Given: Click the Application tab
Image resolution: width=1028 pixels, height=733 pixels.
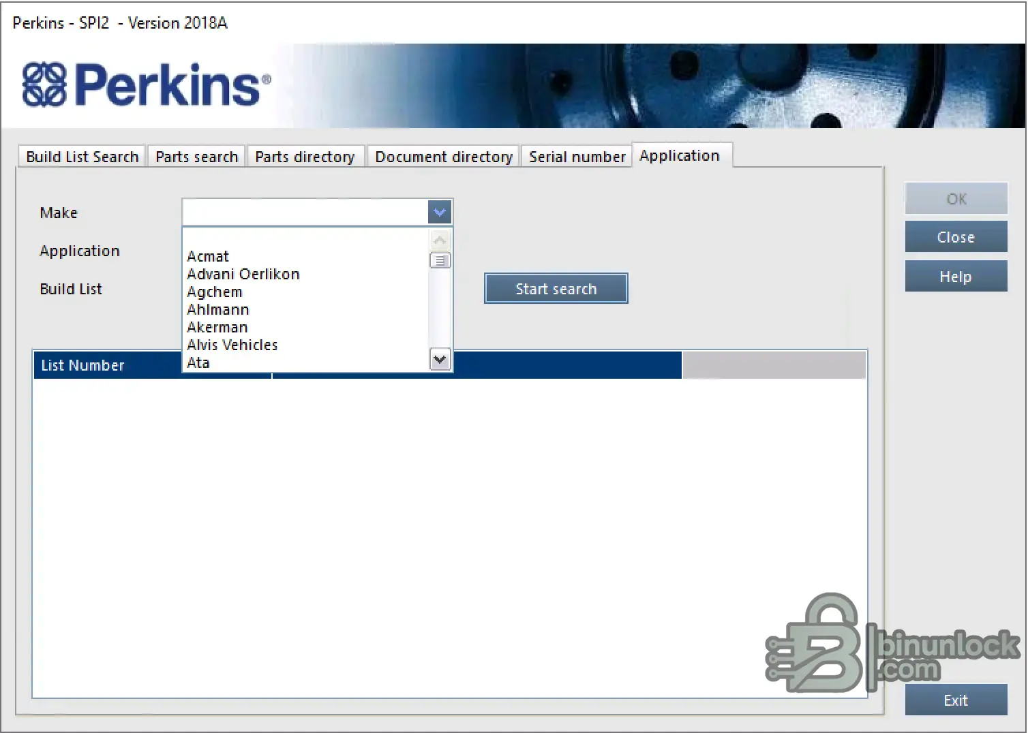Looking at the screenshot, I should pyautogui.click(x=682, y=155).
